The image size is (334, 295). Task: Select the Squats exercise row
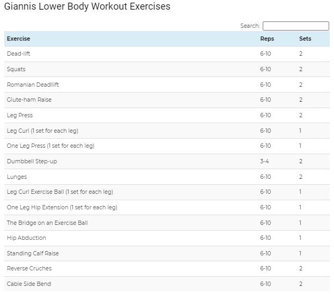tap(167, 70)
